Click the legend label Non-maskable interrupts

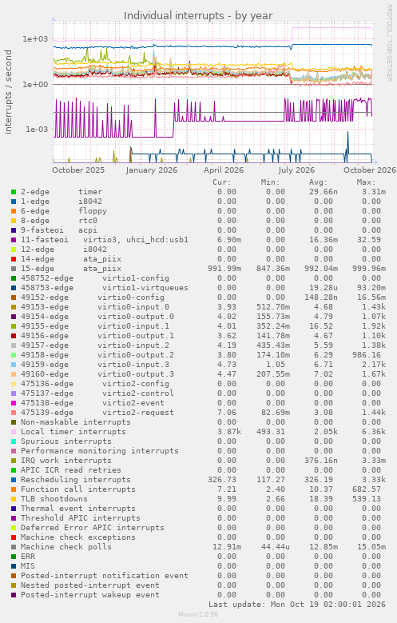point(76,422)
